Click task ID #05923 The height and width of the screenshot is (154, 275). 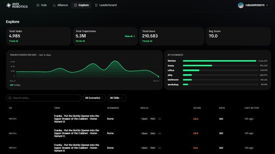pyautogui.click(x=13, y=148)
